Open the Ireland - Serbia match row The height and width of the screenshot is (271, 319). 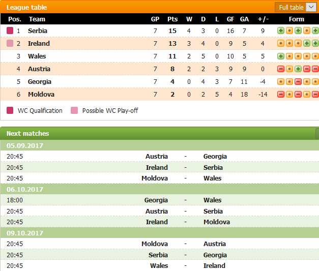point(160,167)
